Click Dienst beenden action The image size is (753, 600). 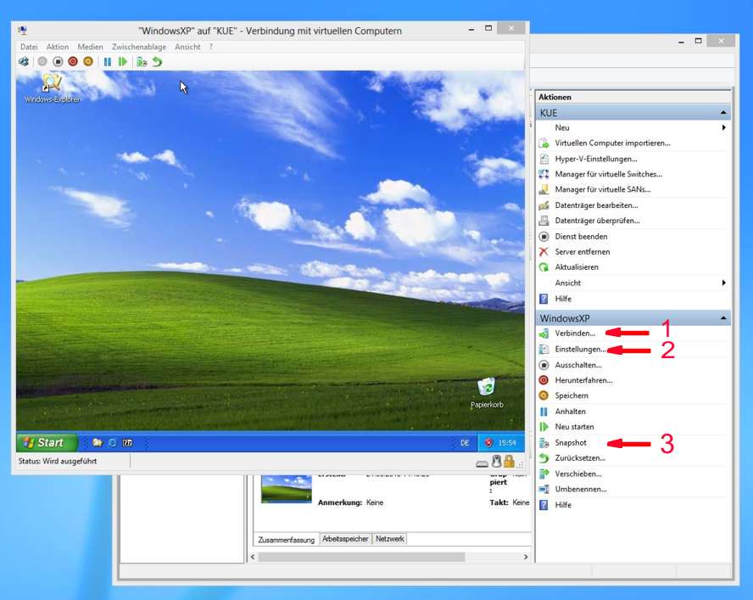581,237
